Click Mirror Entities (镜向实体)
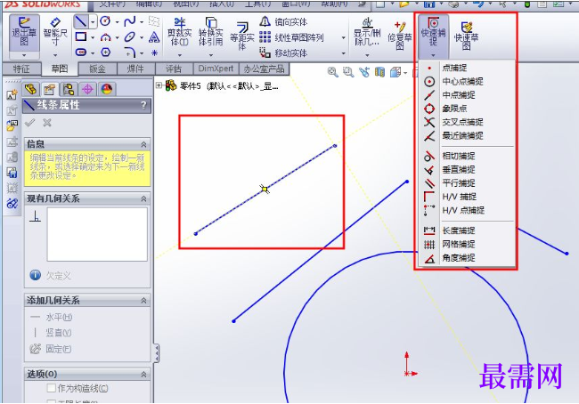The height and width of the screenshot is (404, 579). (x=283, y=21)
